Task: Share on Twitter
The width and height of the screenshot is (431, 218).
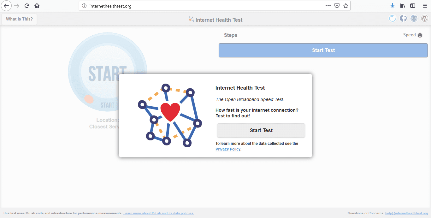Action: tap(393, 18)
